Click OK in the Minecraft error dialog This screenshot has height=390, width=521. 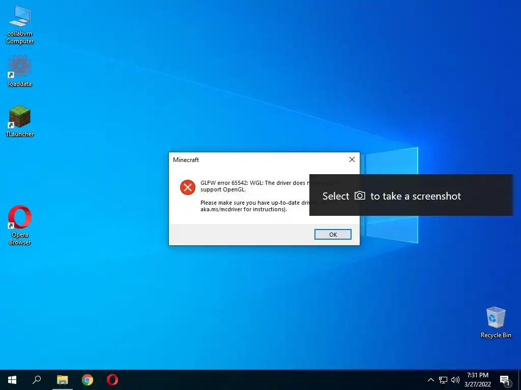[333, 235]
